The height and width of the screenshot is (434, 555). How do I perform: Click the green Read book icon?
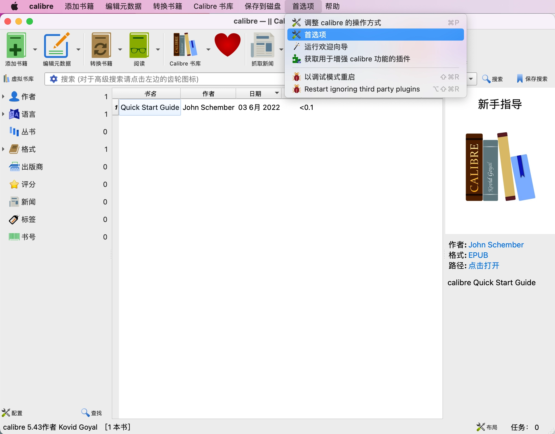point(139,45)
